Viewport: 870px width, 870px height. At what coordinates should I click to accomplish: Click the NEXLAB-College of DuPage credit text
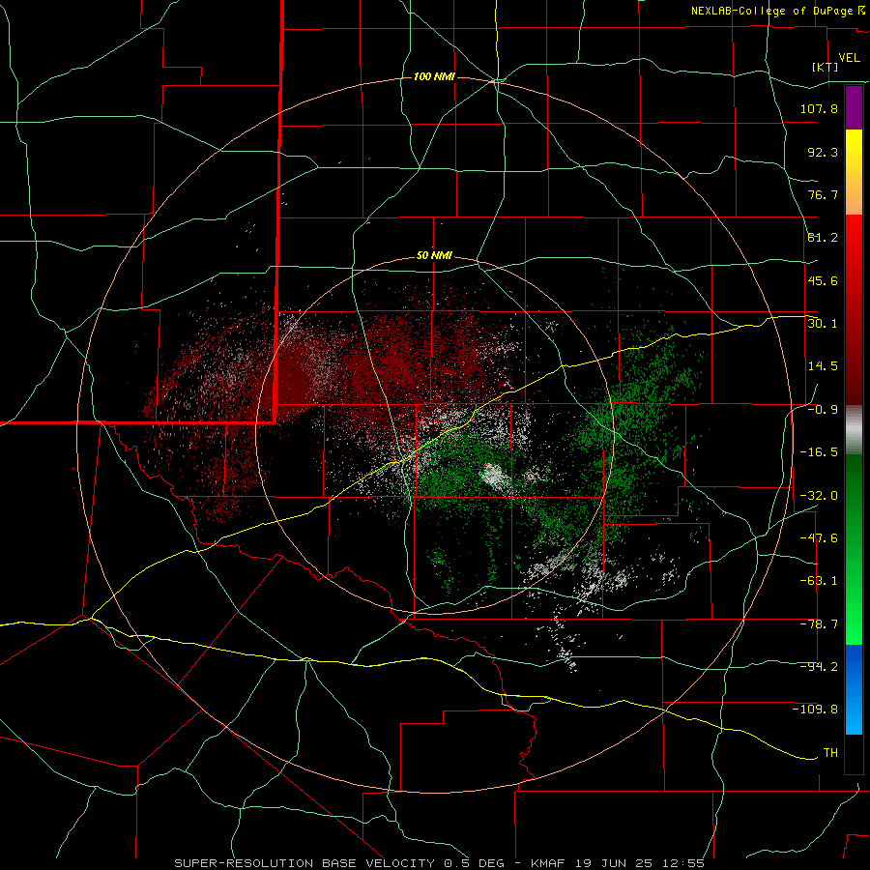[772, 11]
